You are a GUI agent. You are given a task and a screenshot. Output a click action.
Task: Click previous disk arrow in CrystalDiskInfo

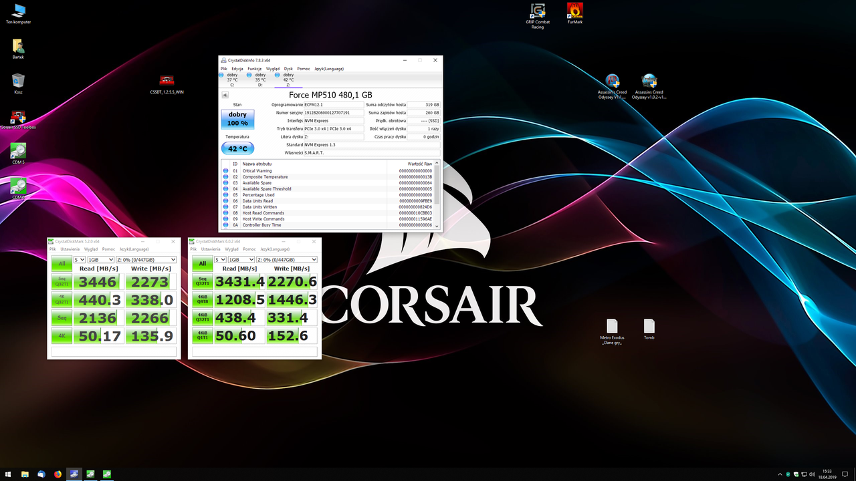coord(225,95)
